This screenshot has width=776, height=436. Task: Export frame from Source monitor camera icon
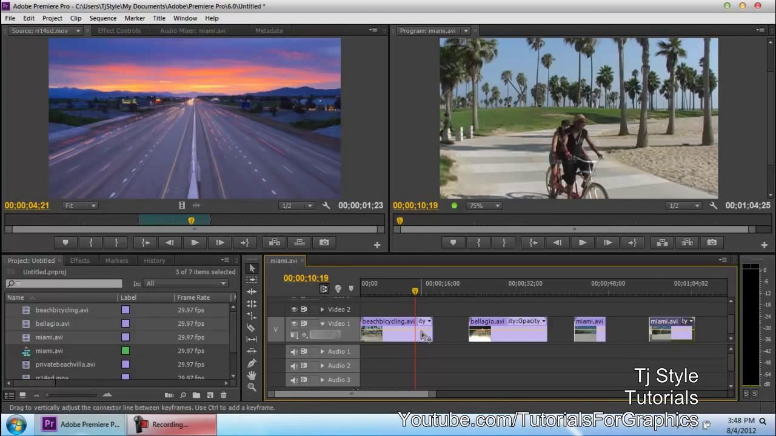[x=324, y=243]
